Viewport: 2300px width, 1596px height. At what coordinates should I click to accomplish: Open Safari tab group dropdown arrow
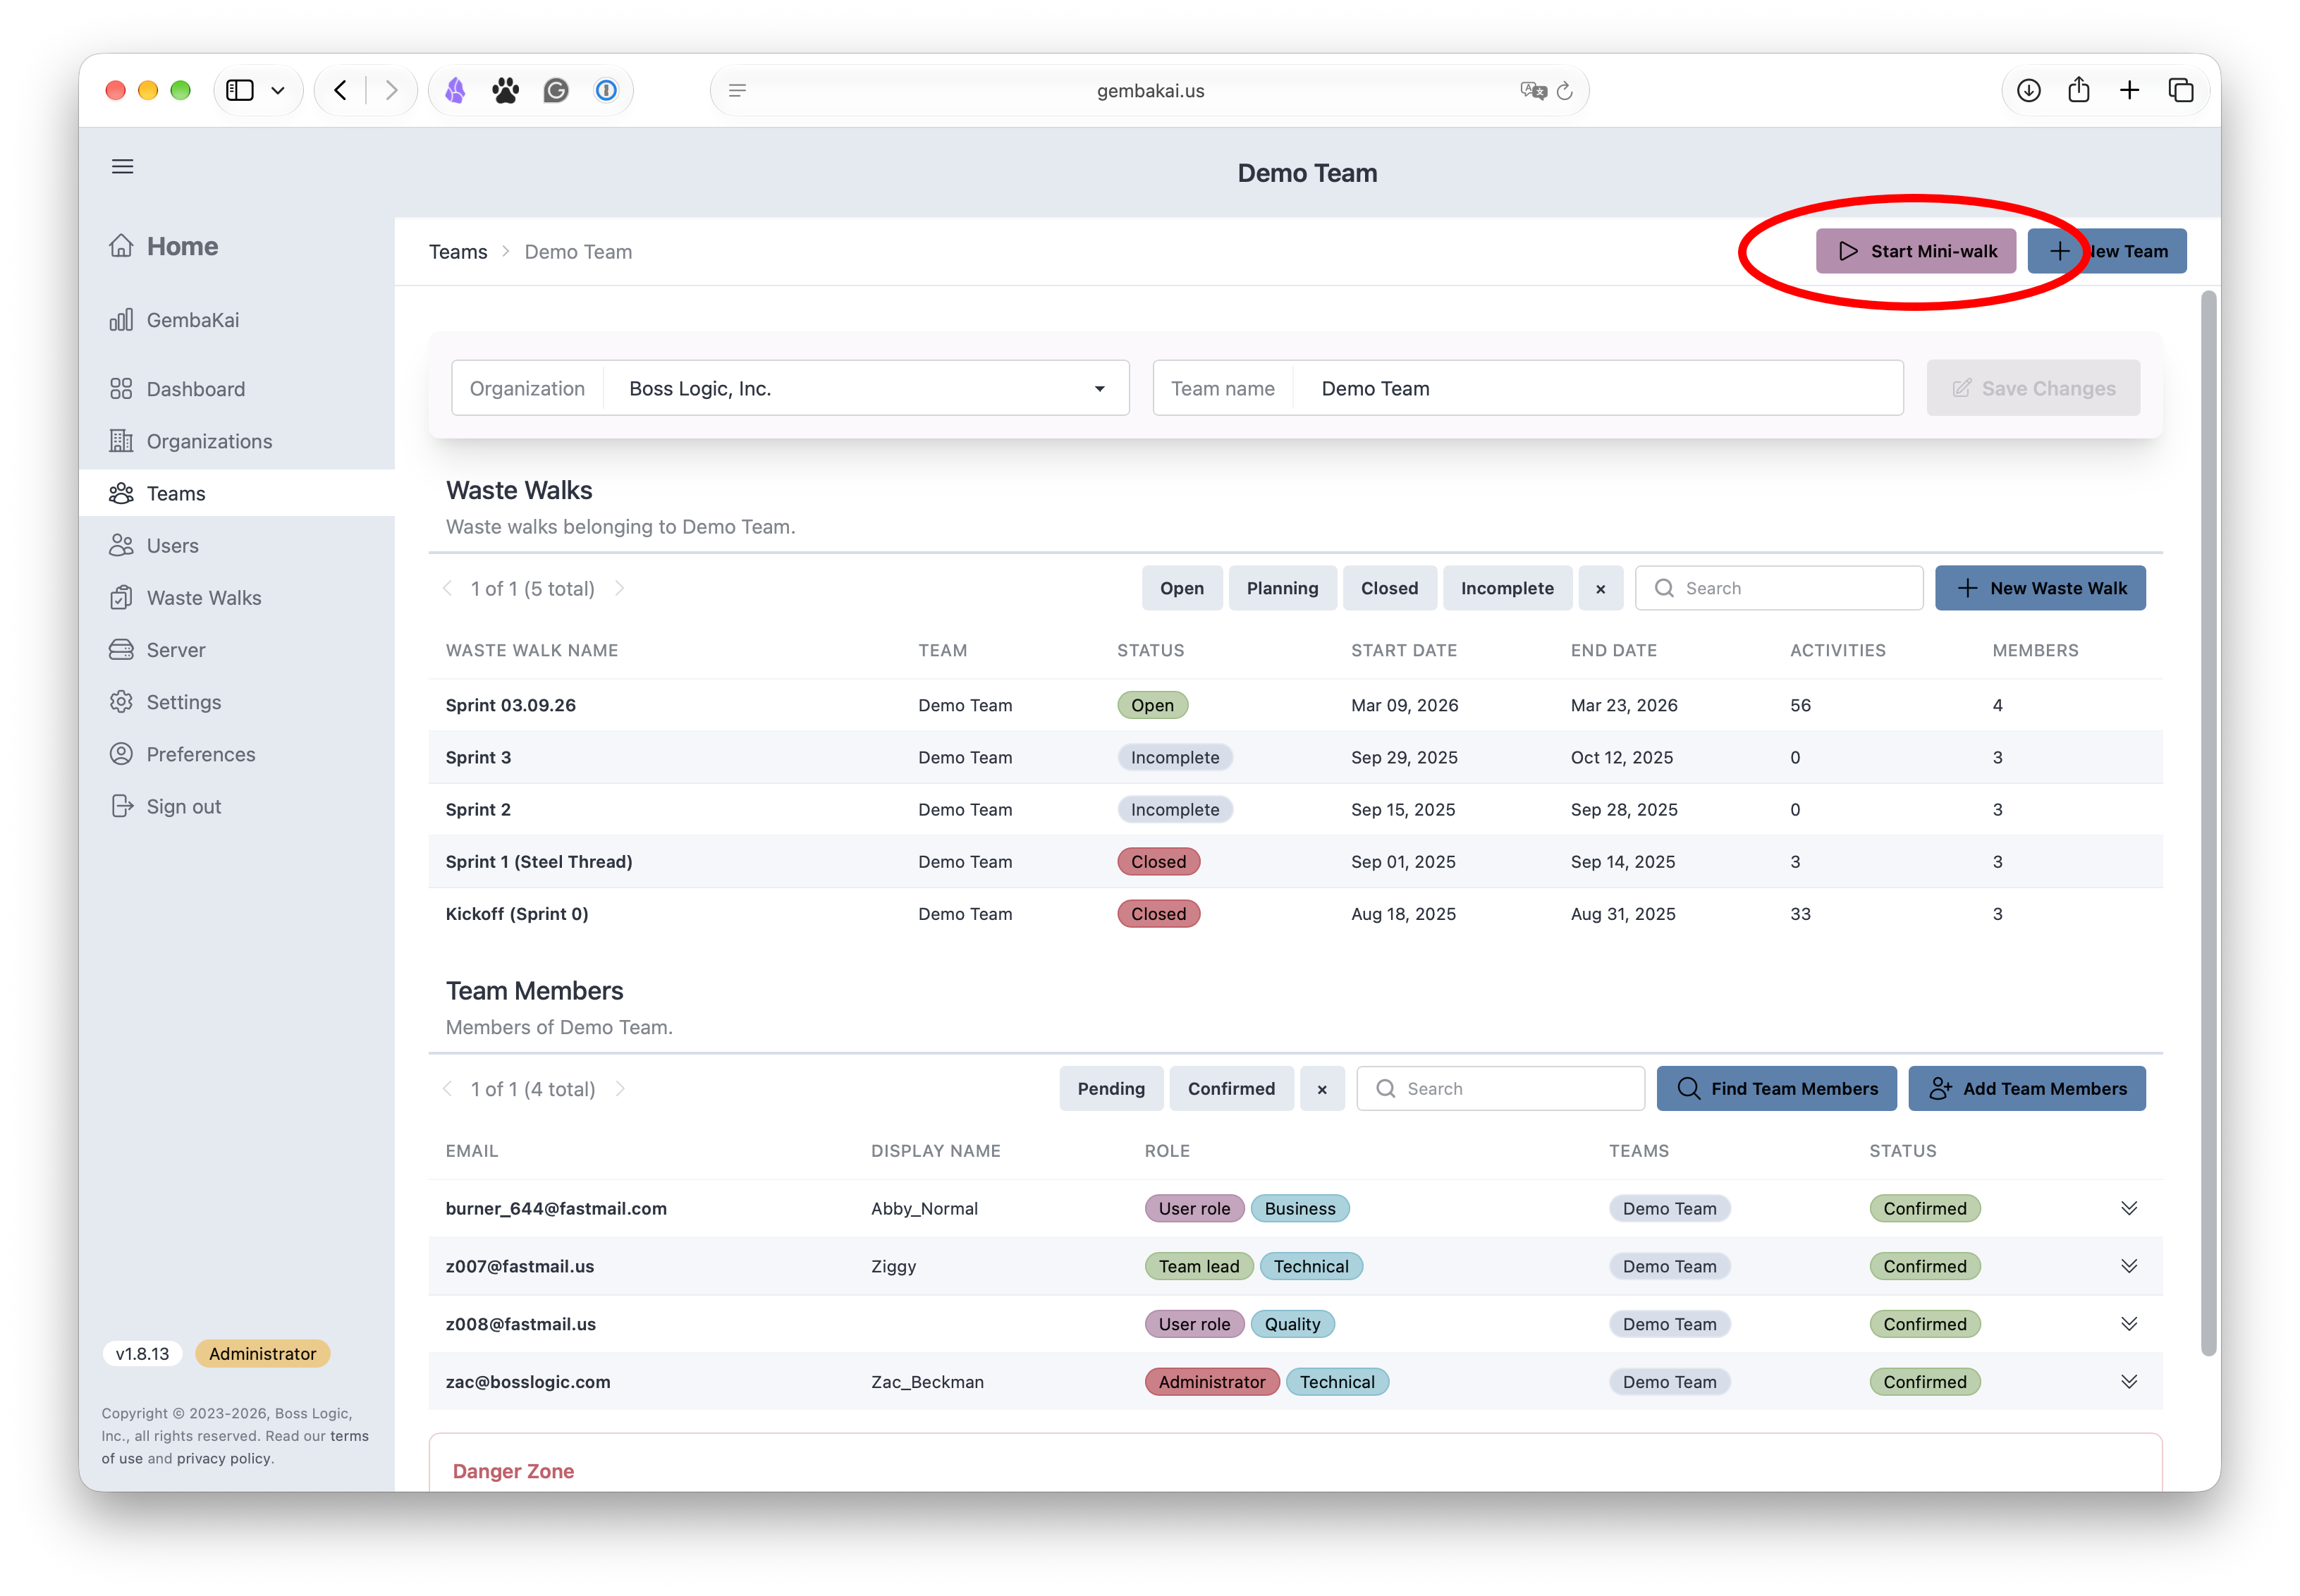278,90
